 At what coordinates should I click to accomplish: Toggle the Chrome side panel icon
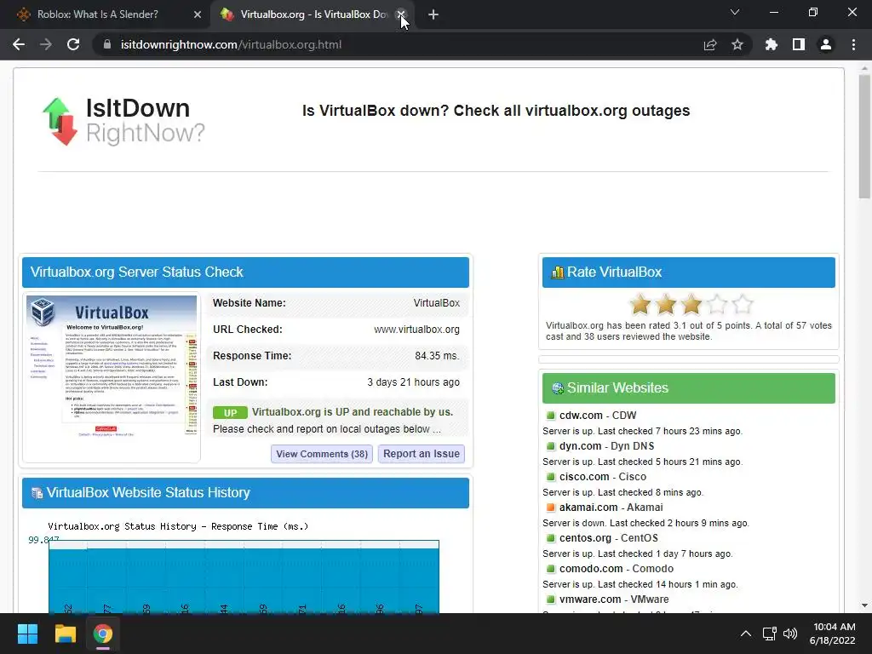coord(799,44)
